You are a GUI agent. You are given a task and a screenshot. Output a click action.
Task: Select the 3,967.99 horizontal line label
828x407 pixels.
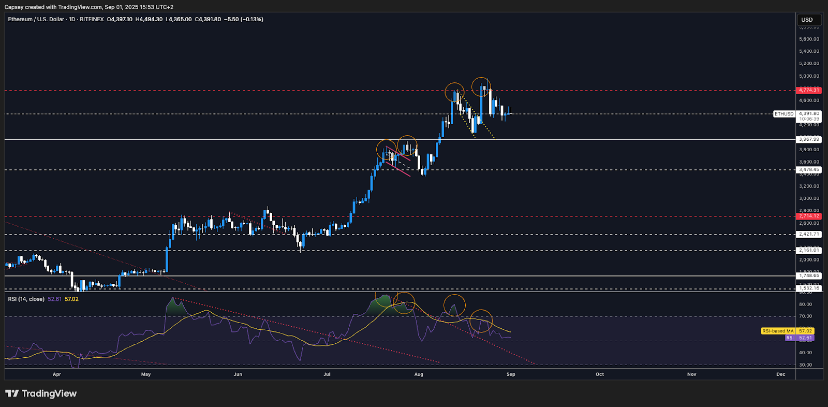[809, 139]
